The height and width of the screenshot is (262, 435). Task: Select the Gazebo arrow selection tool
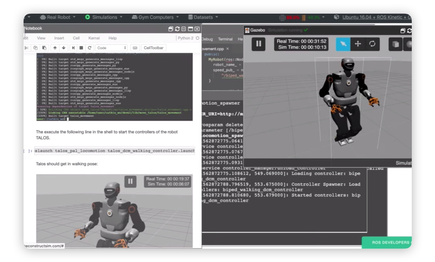coord(343,44)
